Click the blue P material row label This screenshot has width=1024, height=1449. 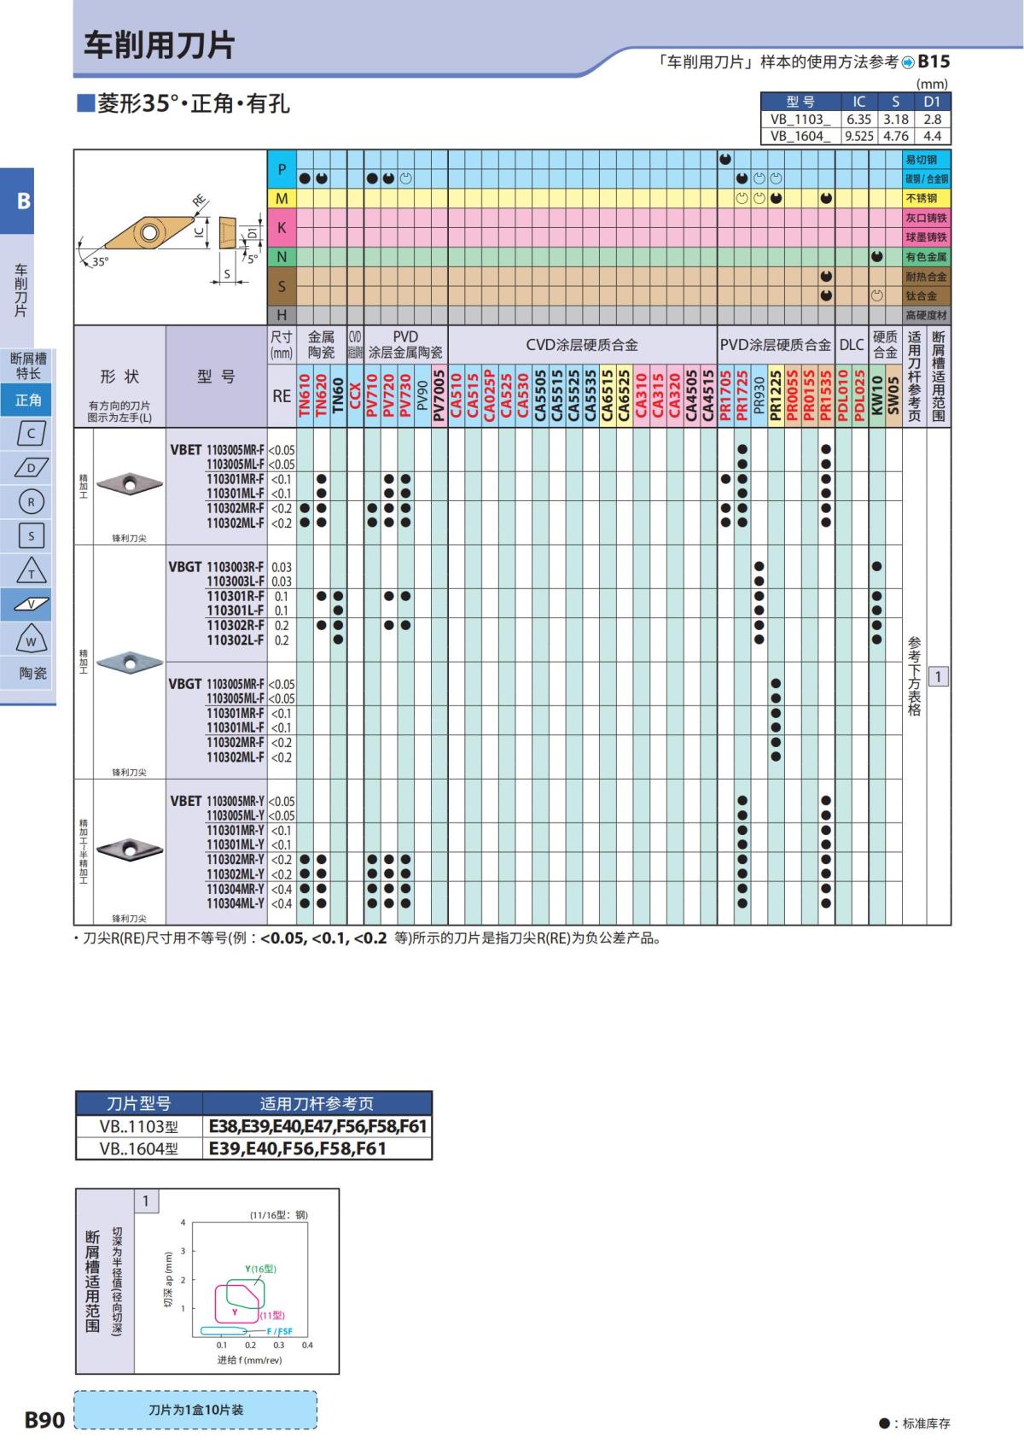tap(282, 169)
